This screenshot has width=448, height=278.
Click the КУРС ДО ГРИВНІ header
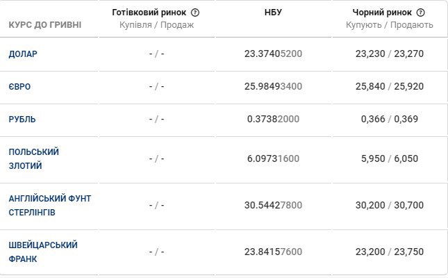(x=44, y=25)
